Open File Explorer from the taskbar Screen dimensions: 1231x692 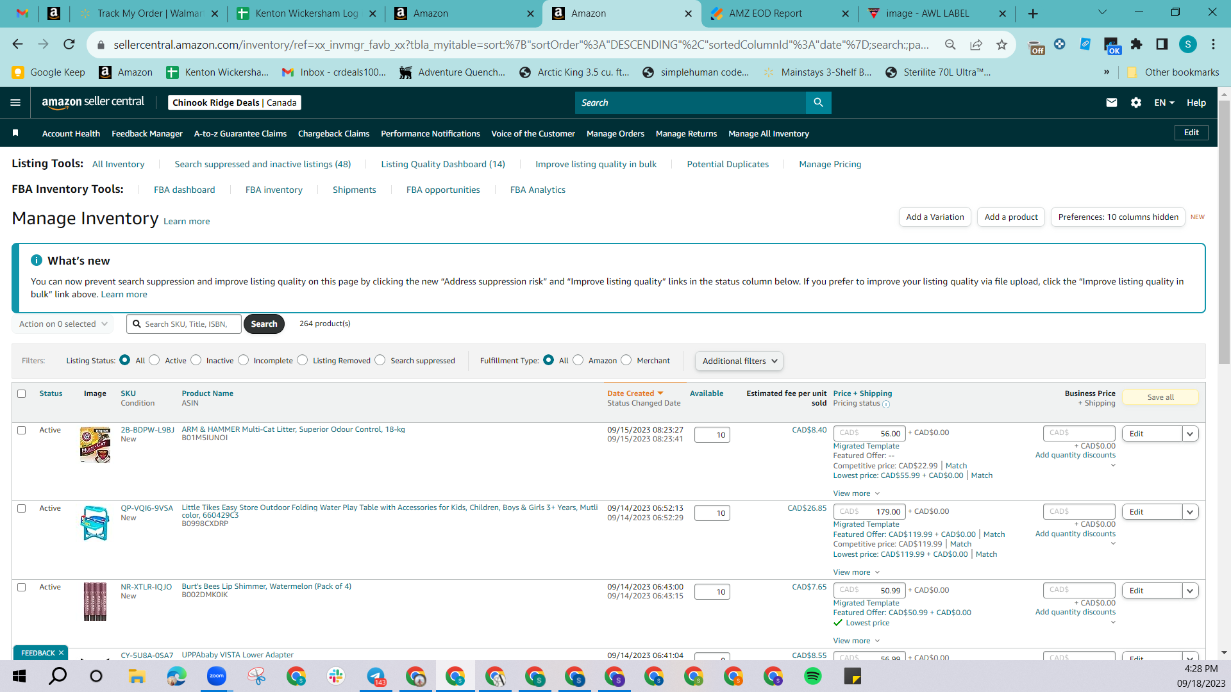pos(137,676)
